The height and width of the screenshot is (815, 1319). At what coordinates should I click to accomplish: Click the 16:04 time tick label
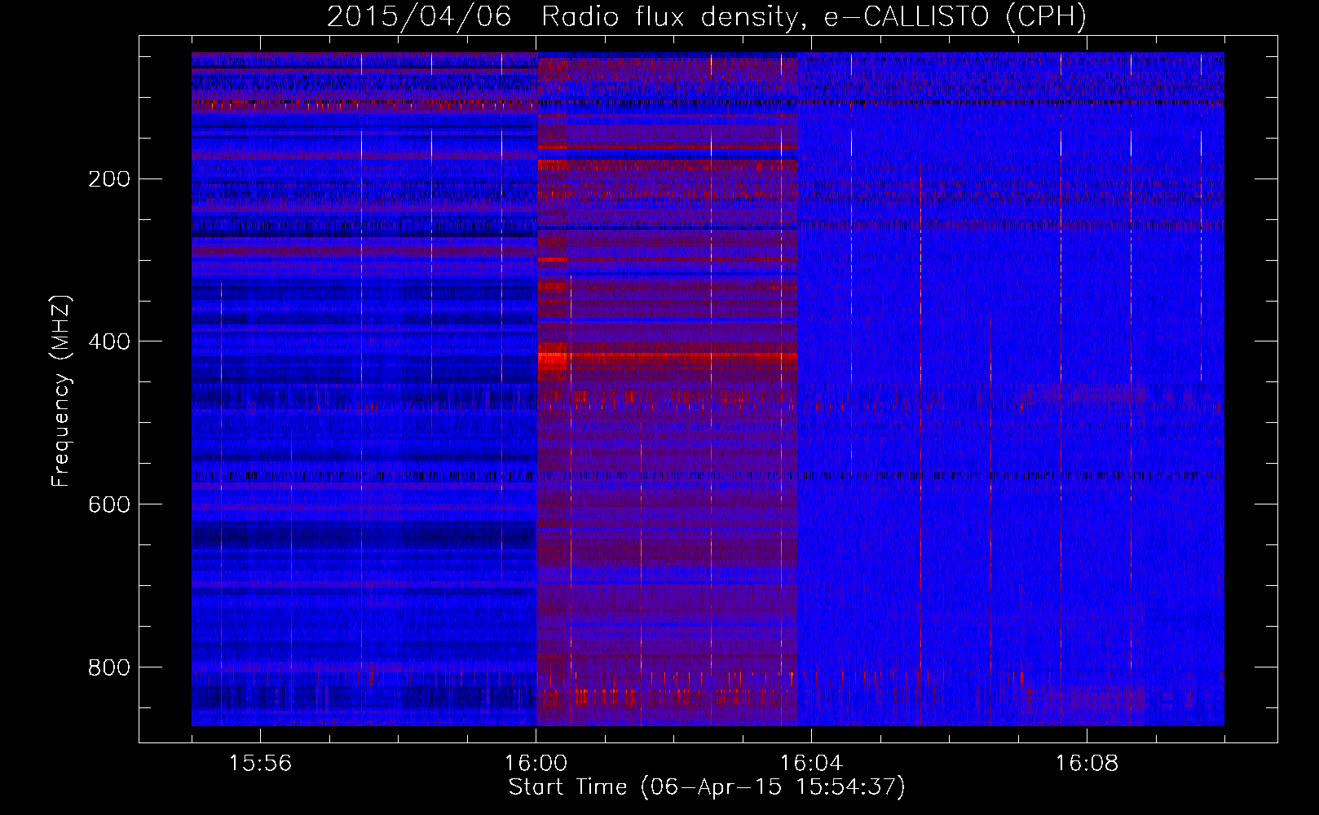click(x=811, y=764)
